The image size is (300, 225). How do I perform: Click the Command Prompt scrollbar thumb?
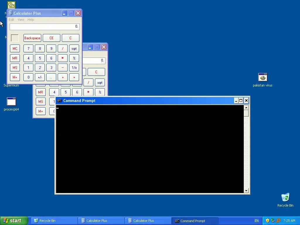tap(246, 113)
